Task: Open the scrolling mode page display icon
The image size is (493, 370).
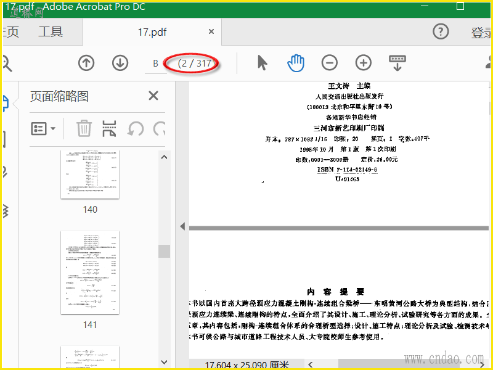Action: click(397, 63)
